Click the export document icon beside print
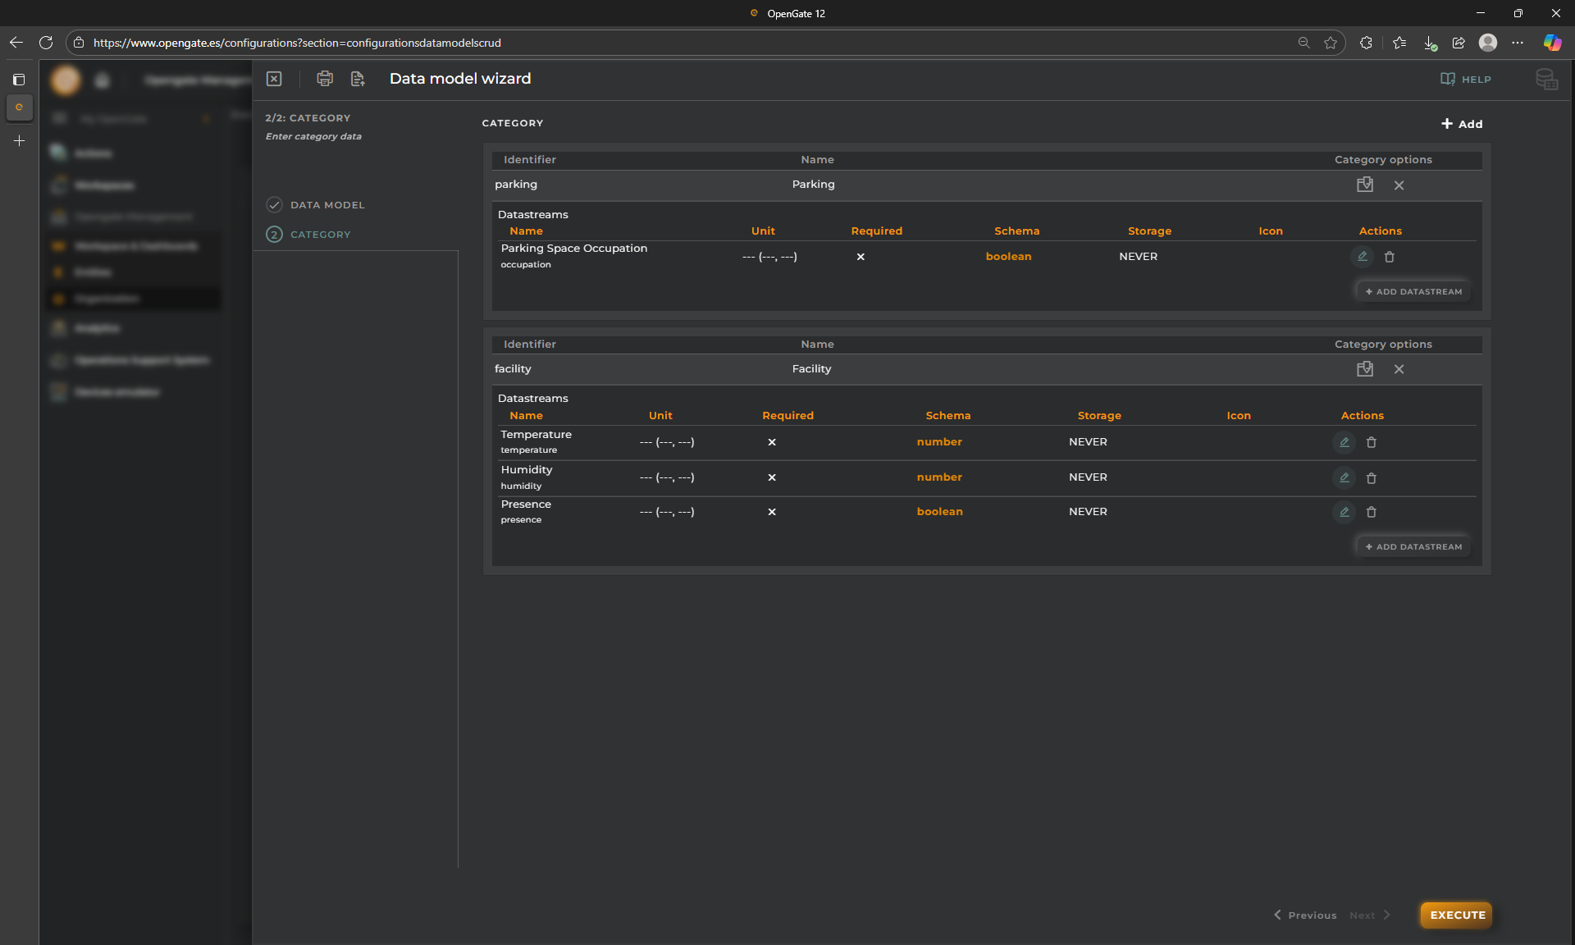This screenshot has width=1575, height=945. tap(358, 79)
